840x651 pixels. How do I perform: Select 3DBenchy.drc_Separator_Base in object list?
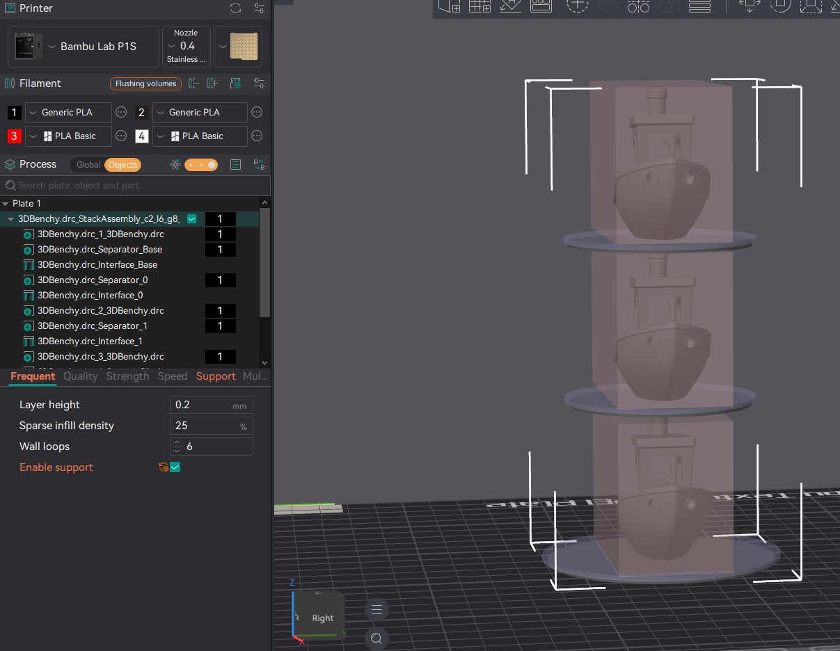click(100, 250)
